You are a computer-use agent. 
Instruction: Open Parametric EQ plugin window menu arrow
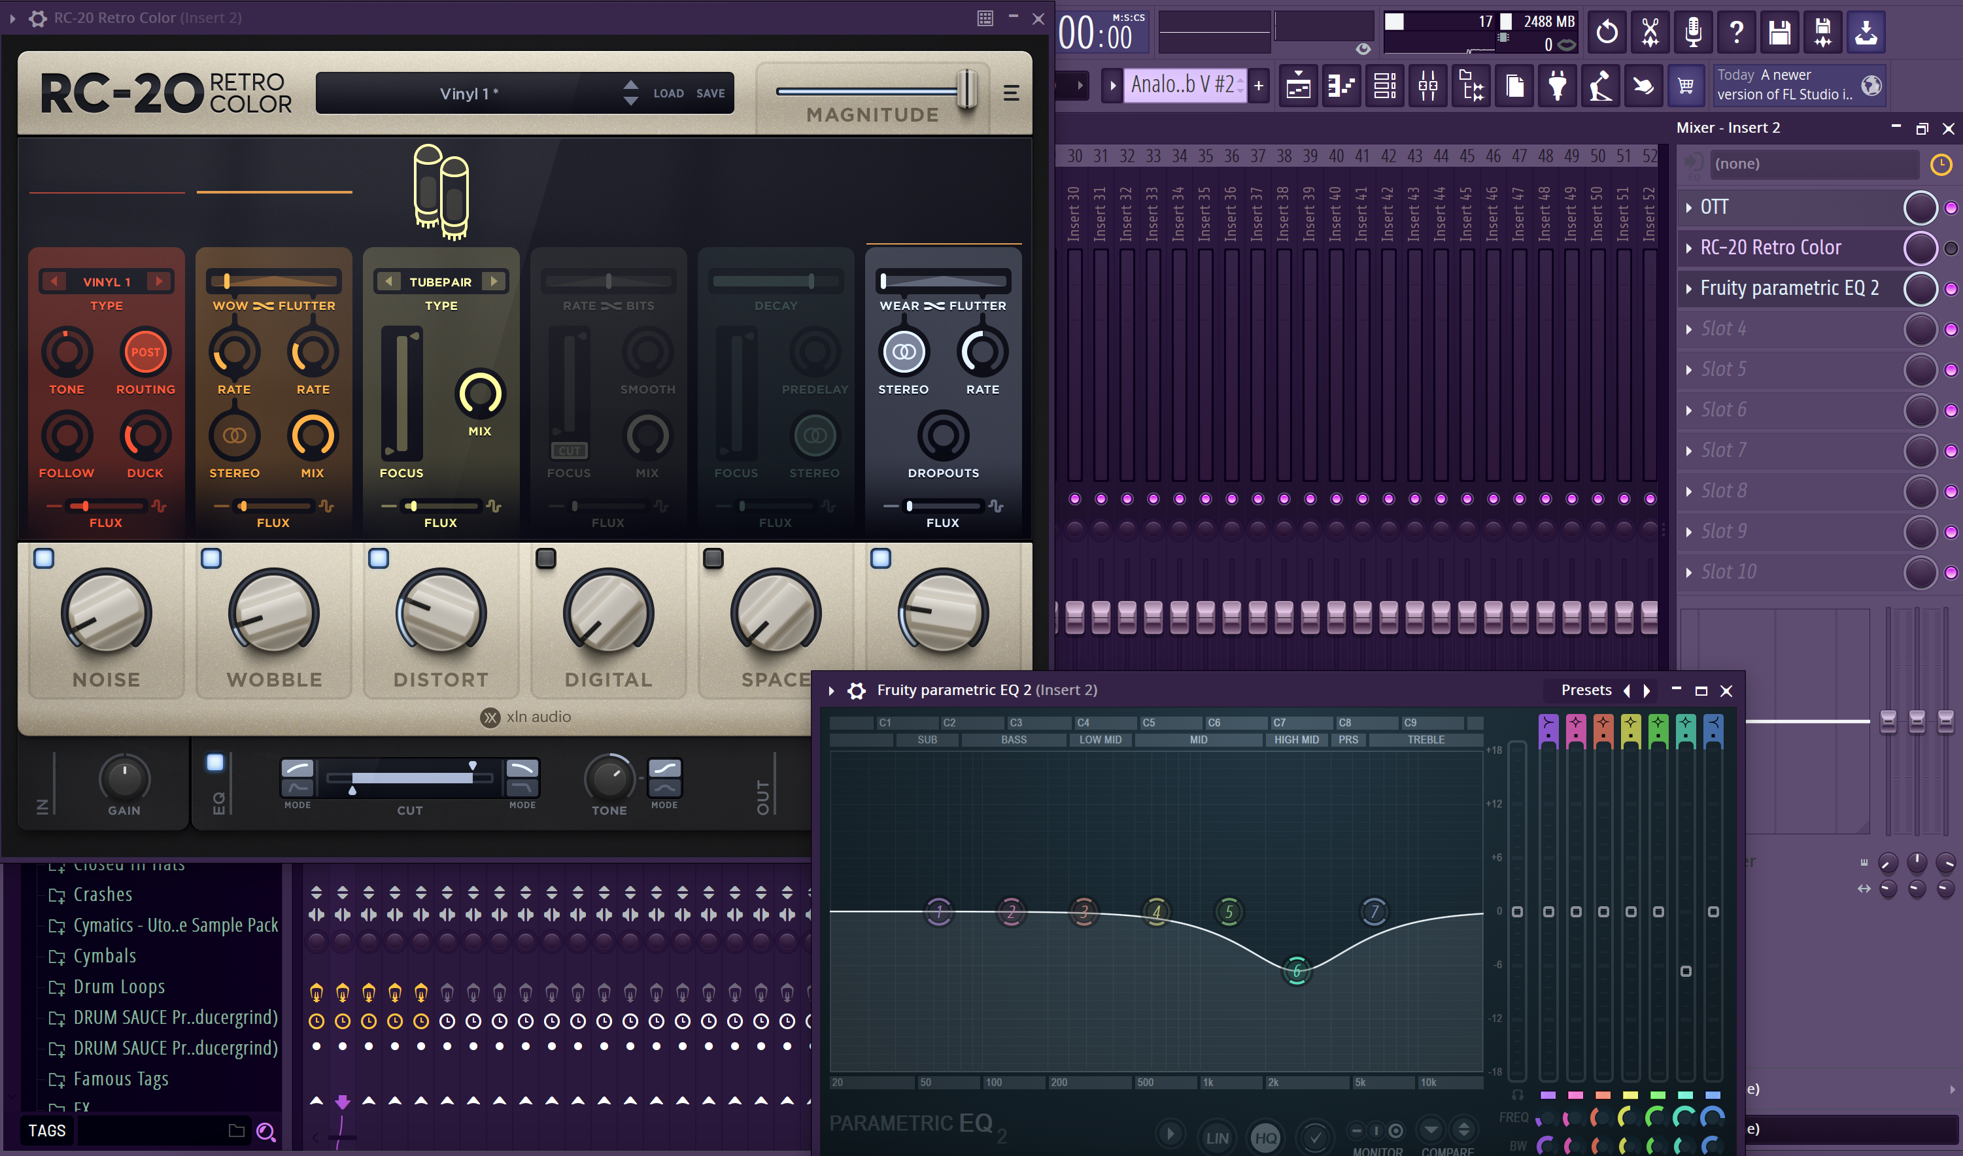pos(831,690)
